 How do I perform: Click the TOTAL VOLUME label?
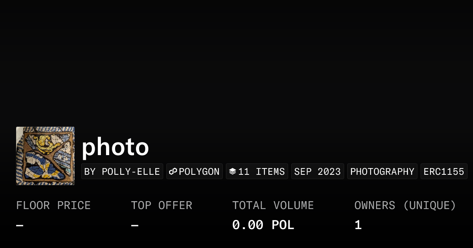point(273,205)
